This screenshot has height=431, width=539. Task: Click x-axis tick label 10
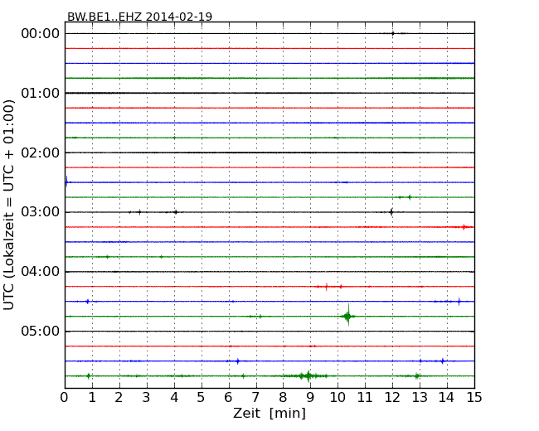coord(337,398)
